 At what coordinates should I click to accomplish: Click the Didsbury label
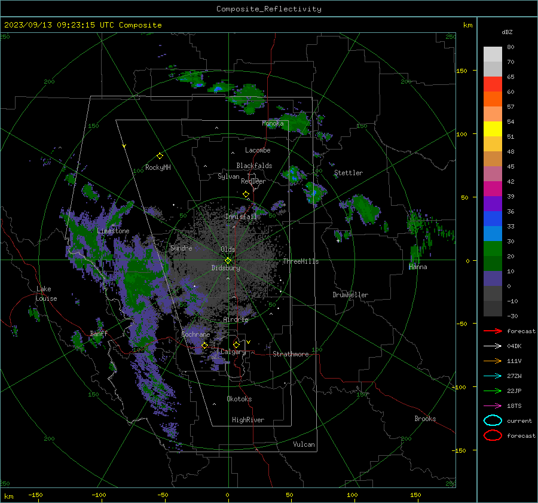point(225,268)
